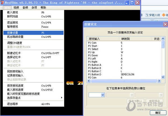Click the horizontal scroll left arrow
This screenshot has height=116, width=168.
point(89,81)
